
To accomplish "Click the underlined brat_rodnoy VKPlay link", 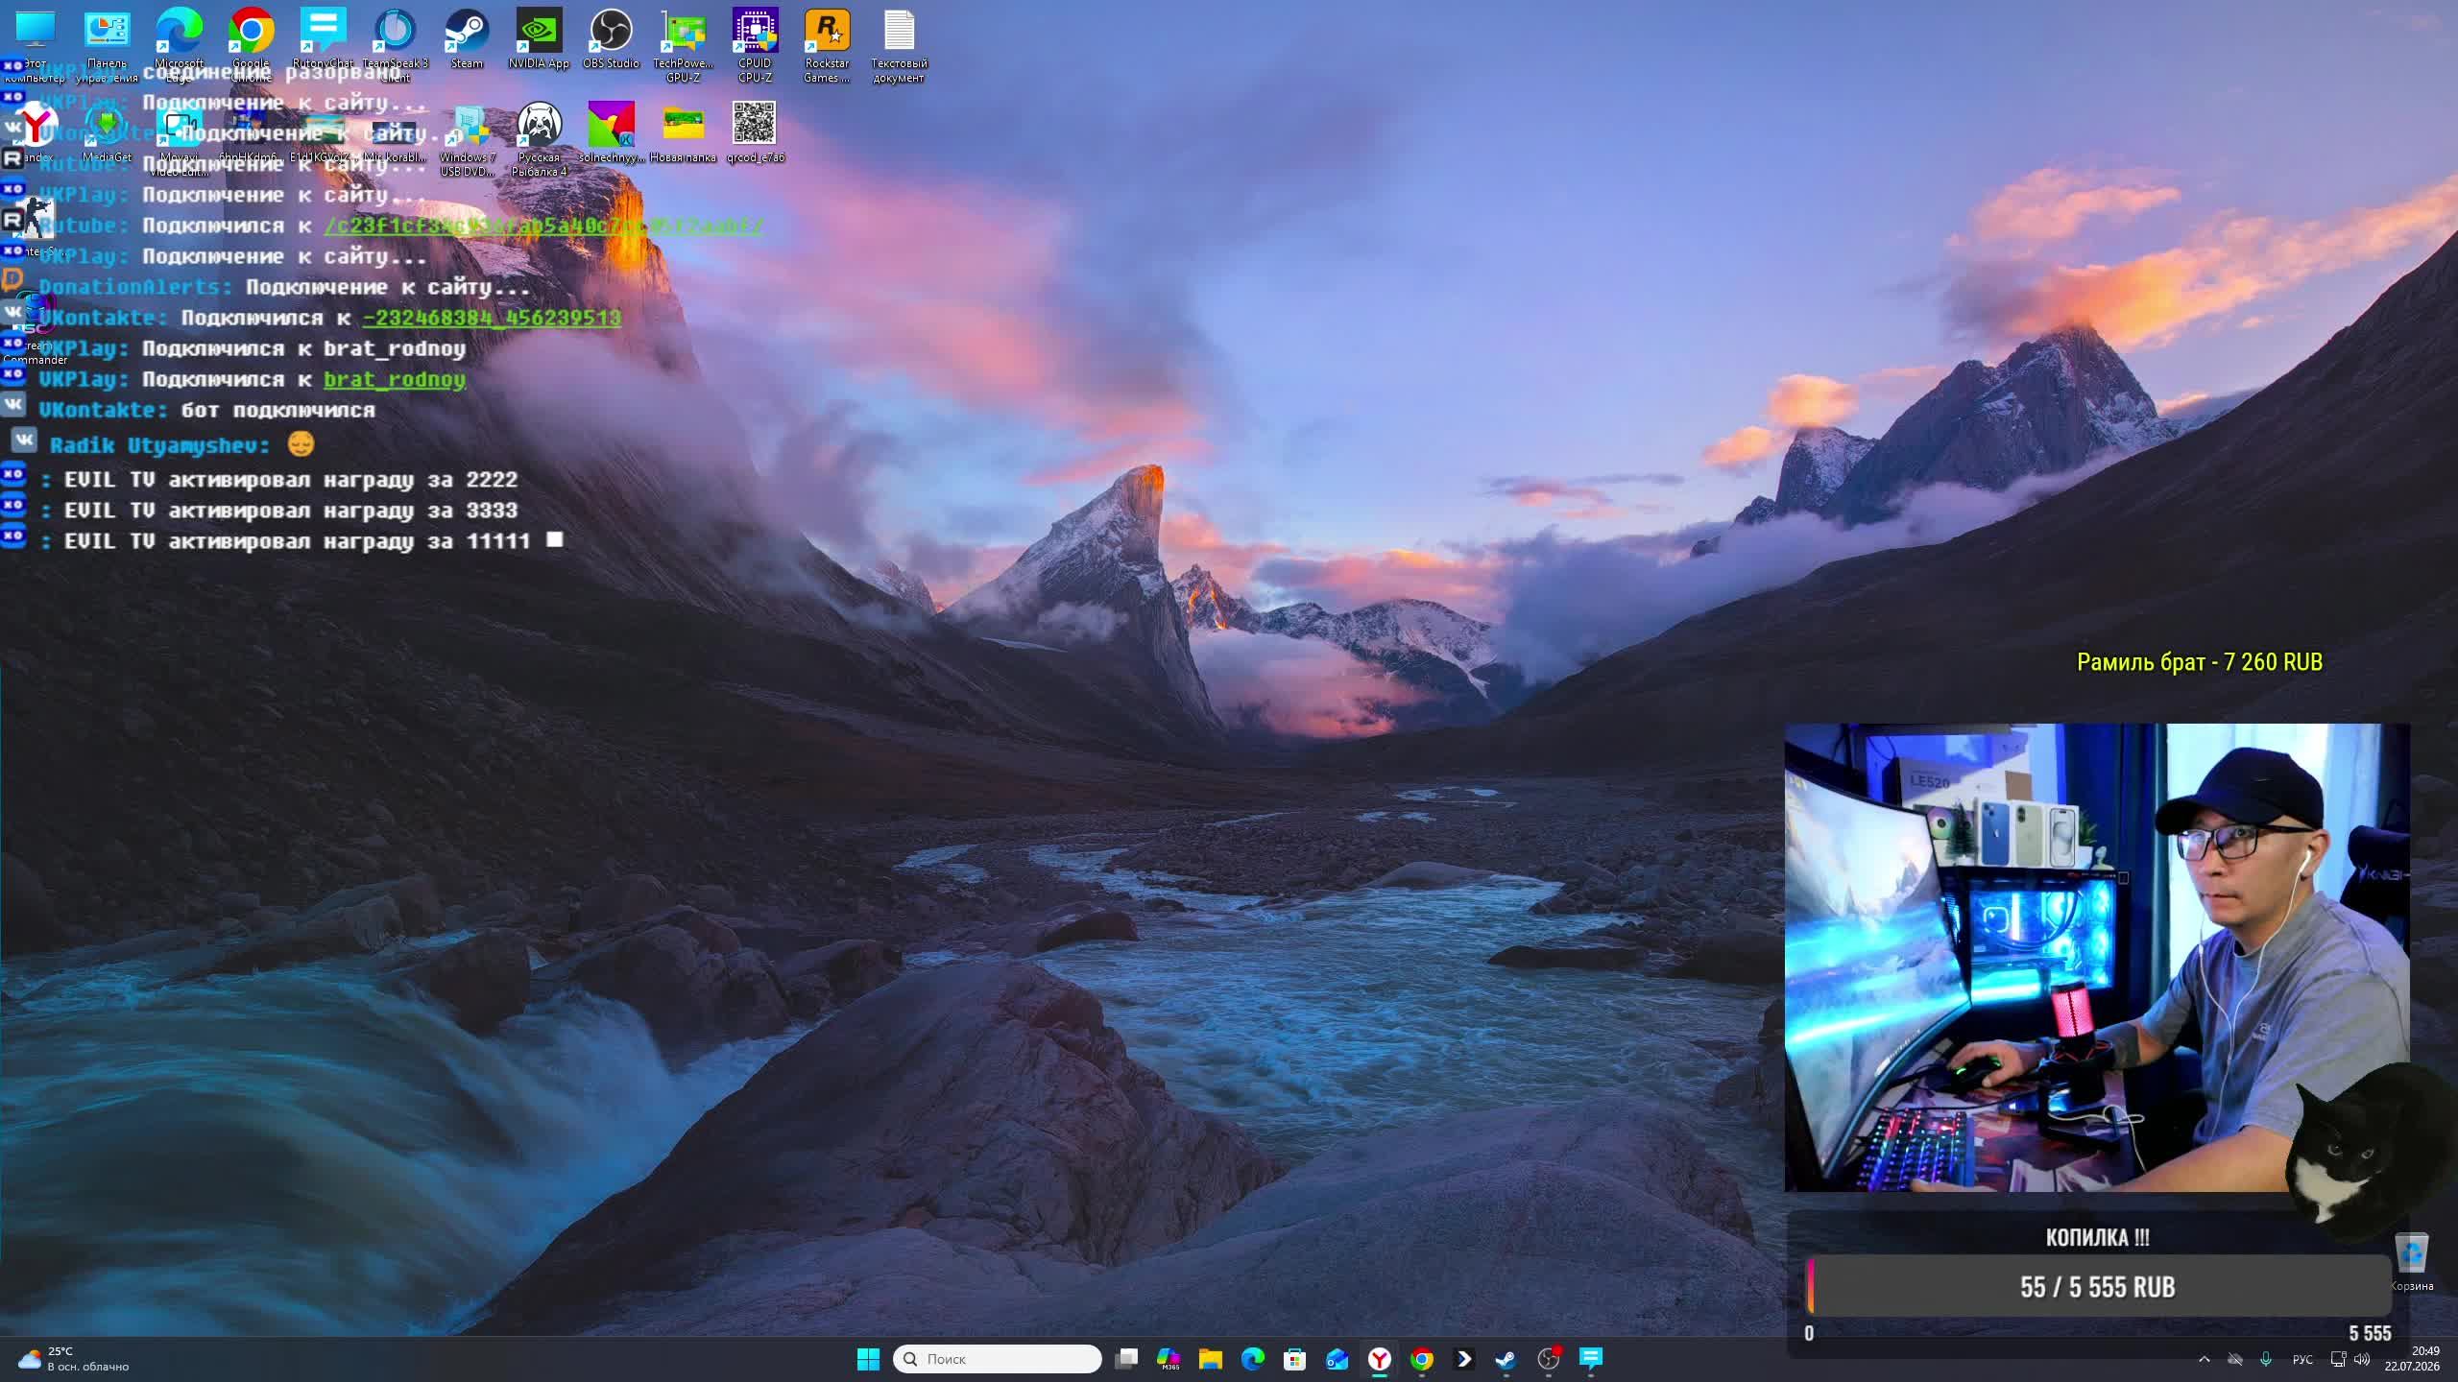I will point(395,379).
